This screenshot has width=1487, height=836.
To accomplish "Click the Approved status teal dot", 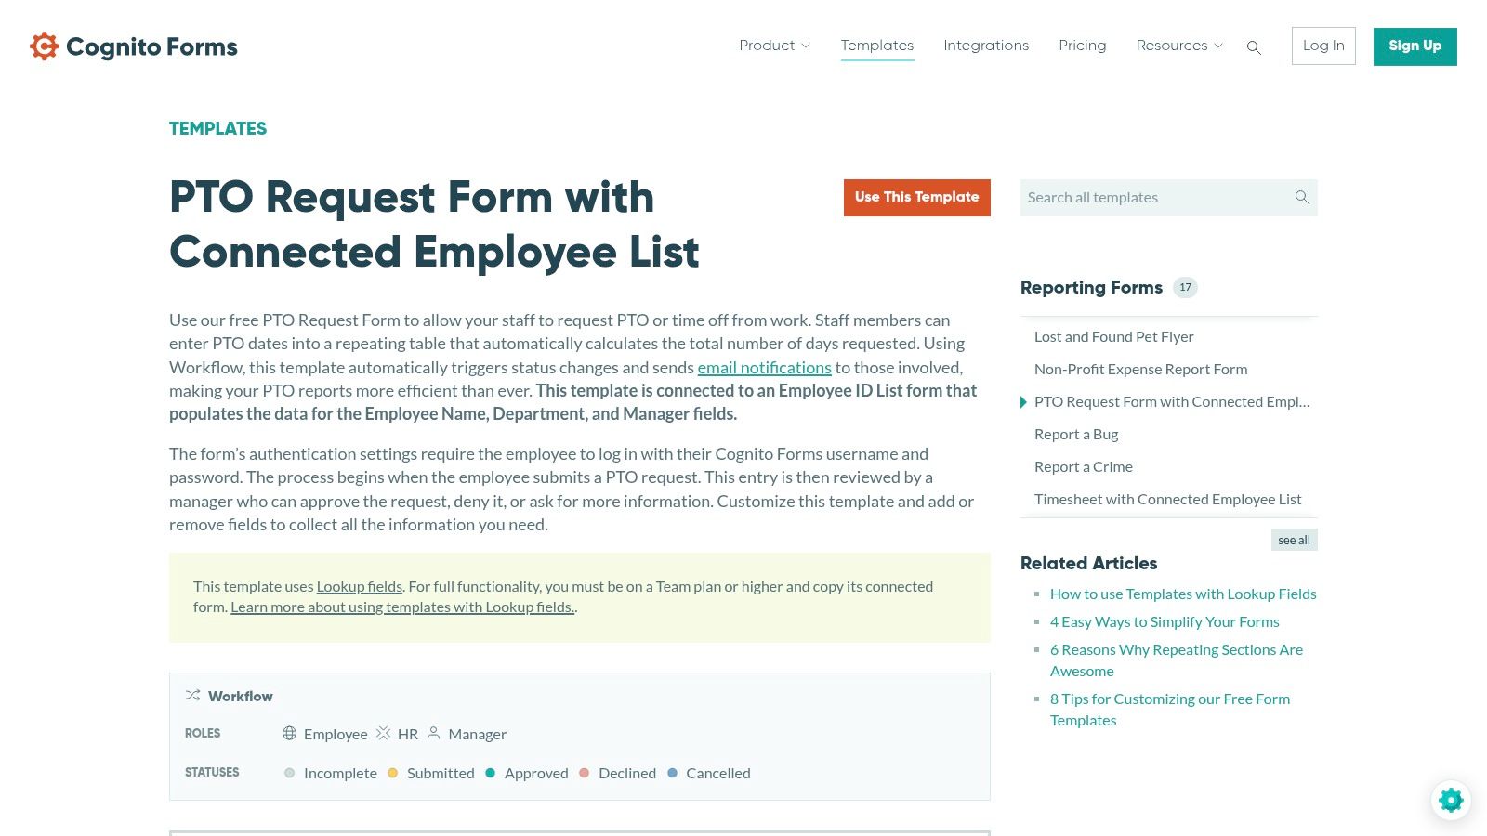I will click(x=490, y=773).
